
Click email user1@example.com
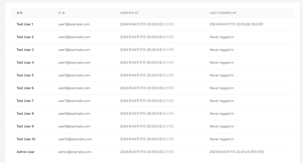(74, 24)
